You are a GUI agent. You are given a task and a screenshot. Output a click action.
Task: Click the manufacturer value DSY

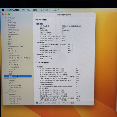(x=64, y=28)
